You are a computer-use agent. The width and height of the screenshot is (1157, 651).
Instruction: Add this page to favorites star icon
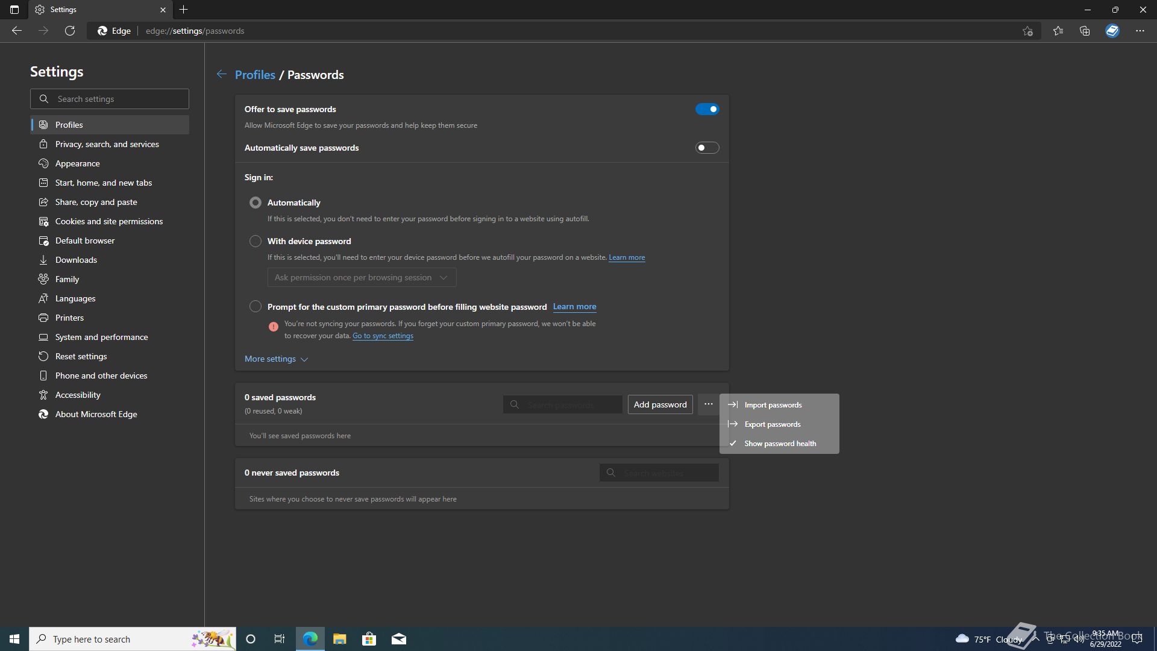point(1027,31)
